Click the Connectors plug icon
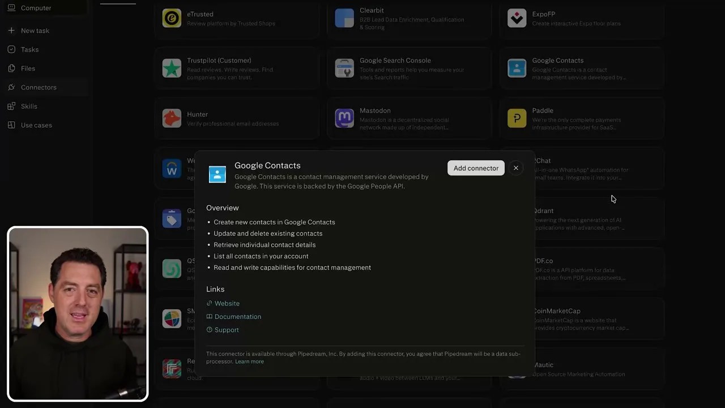 [11, 87]
